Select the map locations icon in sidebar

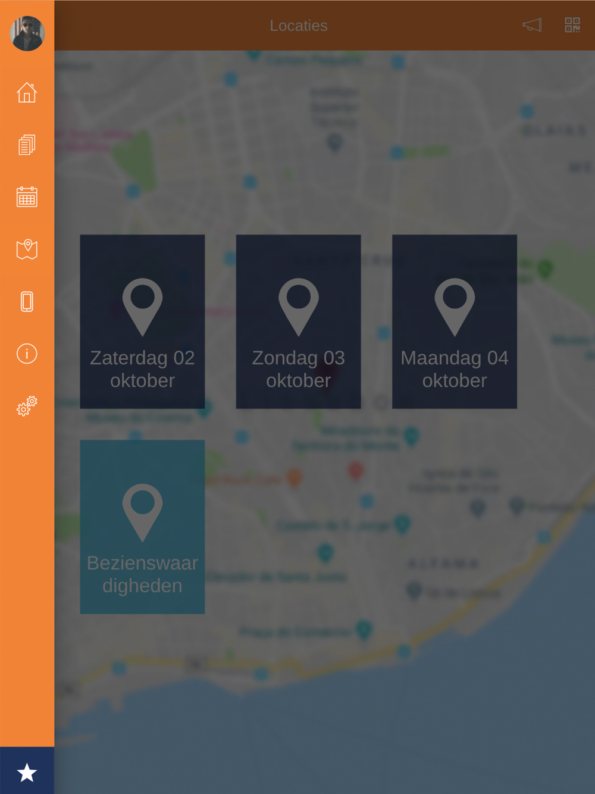click(27, 249)
